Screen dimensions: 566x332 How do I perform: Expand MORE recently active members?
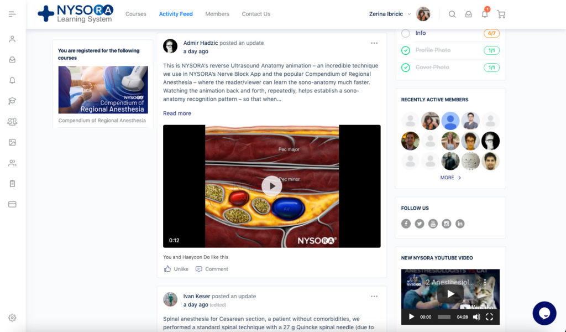click(x=450, y=178)
